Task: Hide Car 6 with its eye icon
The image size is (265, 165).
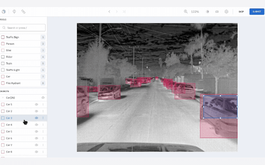Action: click(x=36, y=138)
